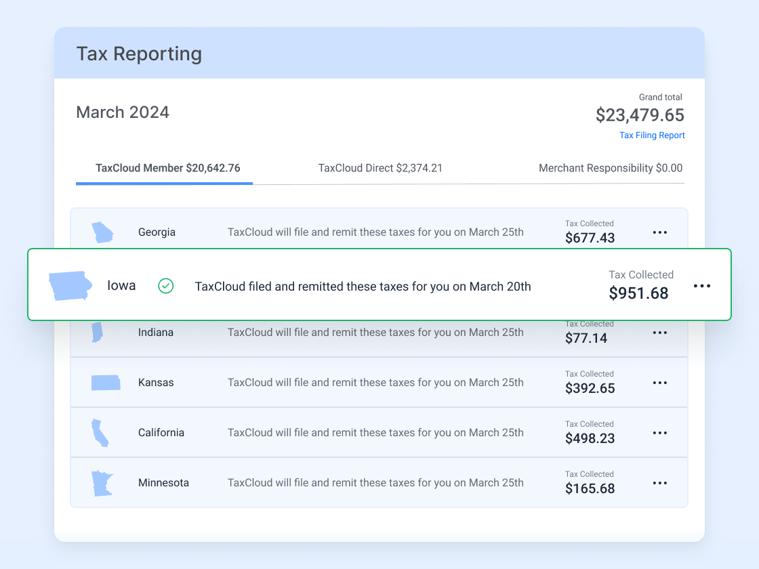Click Georgia's $677.43 tax collected amount
759x569 pixels.
pos(590,238)
